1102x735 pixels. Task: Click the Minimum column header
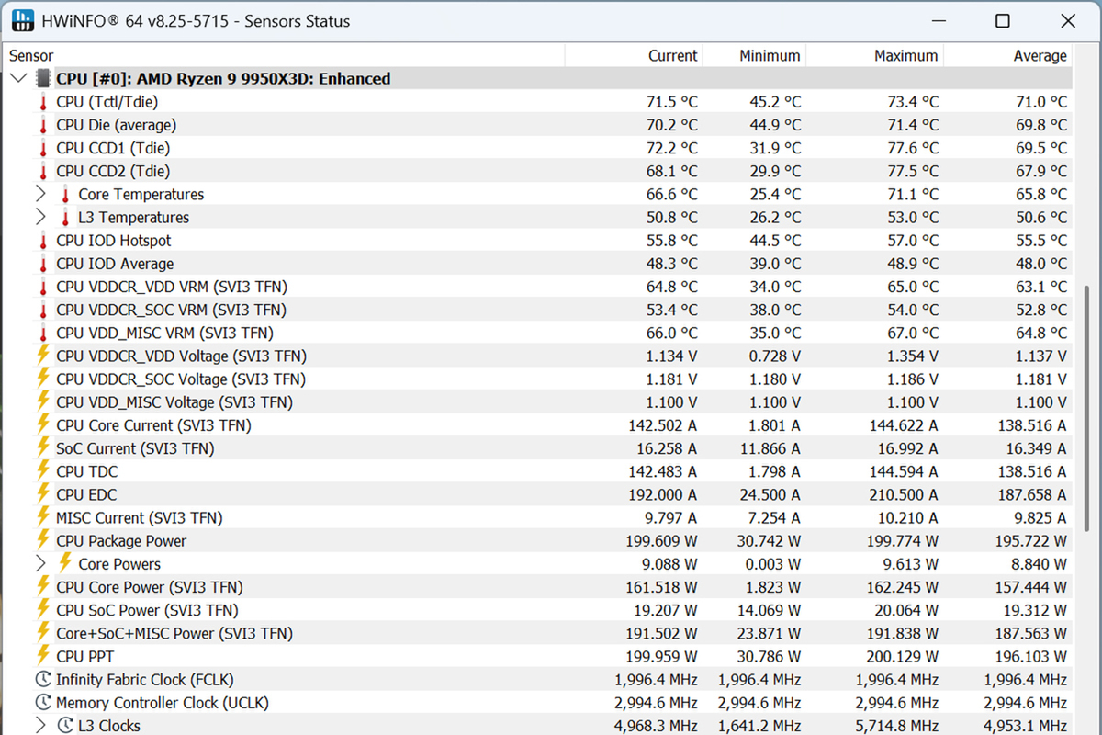[754, 56]
